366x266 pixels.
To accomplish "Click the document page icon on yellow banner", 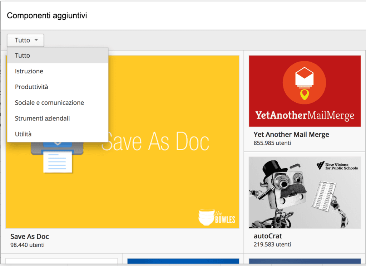I will point(58,161).
